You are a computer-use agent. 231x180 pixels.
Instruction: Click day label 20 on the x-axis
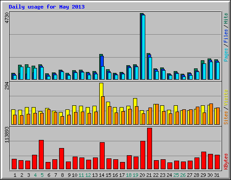[x=142, y=175]
